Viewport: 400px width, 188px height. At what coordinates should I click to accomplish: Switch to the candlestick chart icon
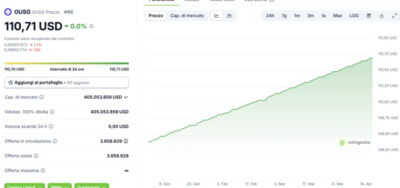(x=229, y=16)
